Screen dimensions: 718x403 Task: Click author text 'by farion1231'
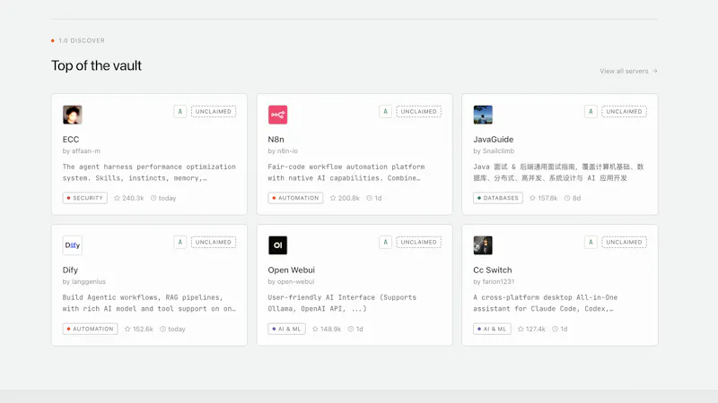(x=494, y=281)
